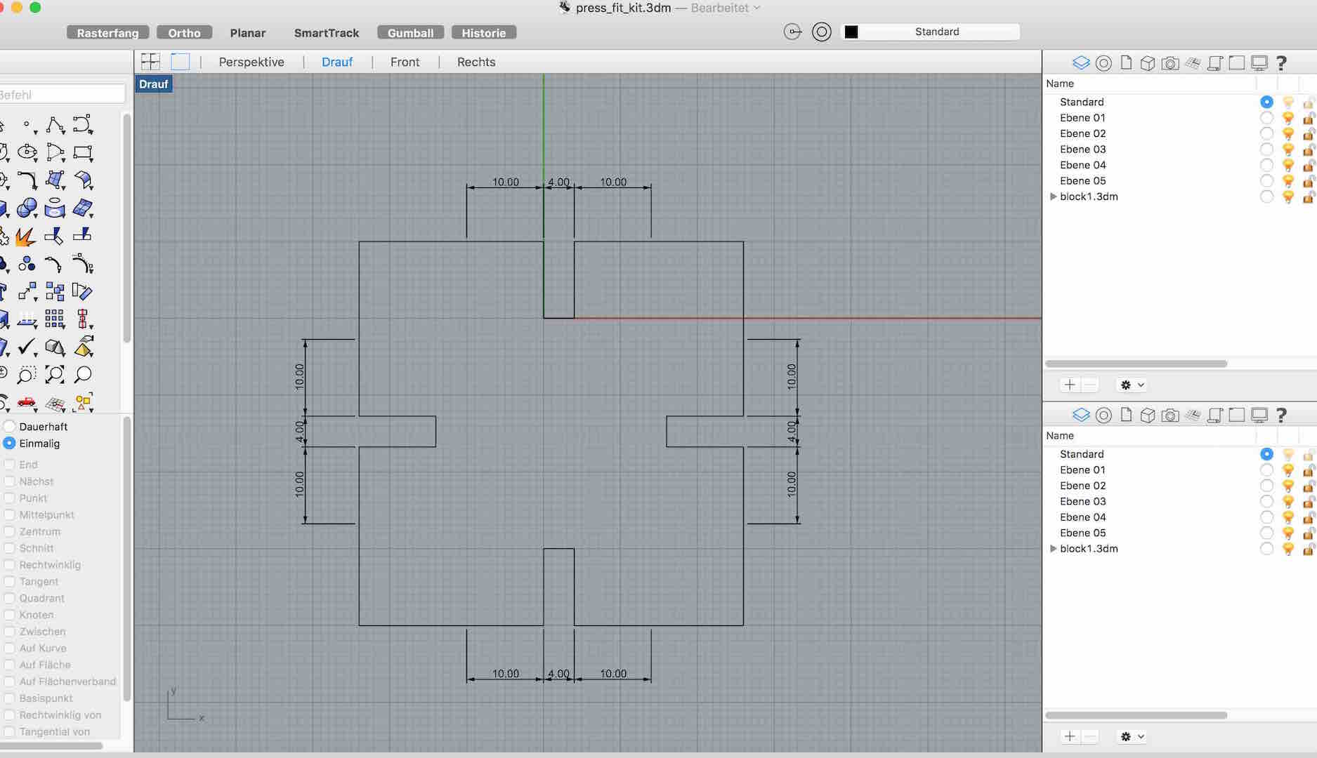Select the Einmalig radio option

pyautogui.click(x=9, y=444)
